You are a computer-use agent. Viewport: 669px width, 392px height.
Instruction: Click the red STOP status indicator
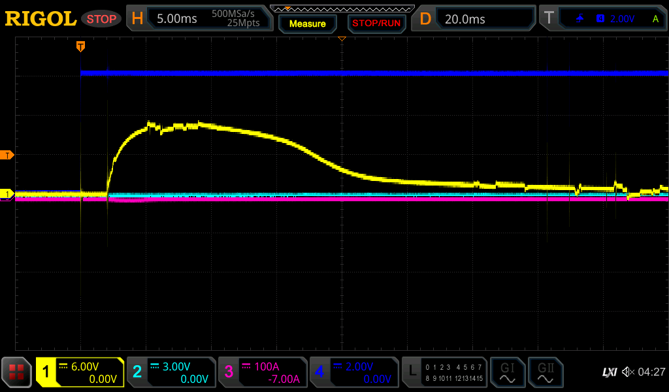(x=101, y=19)
